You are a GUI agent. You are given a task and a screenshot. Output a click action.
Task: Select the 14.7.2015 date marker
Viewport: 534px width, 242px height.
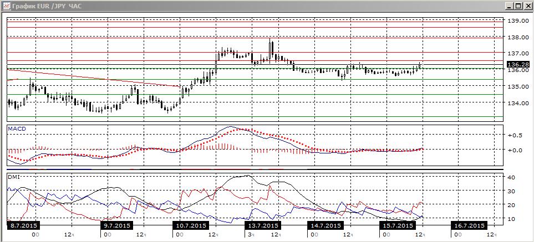(x=324, y=225)
